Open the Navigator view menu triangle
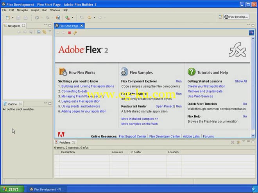 (50, 31)
